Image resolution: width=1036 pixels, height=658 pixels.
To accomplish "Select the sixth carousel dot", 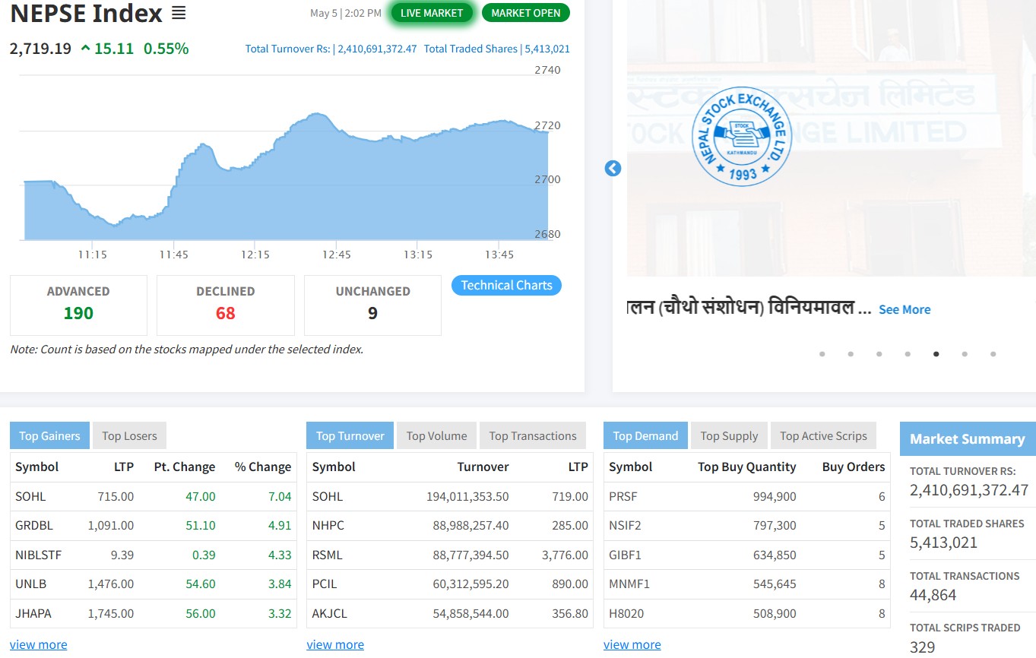I will (x=965, y=354).
